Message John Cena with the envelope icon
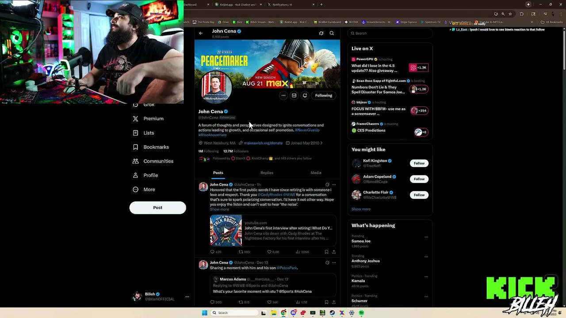566x318 pixels. (294, 95)
